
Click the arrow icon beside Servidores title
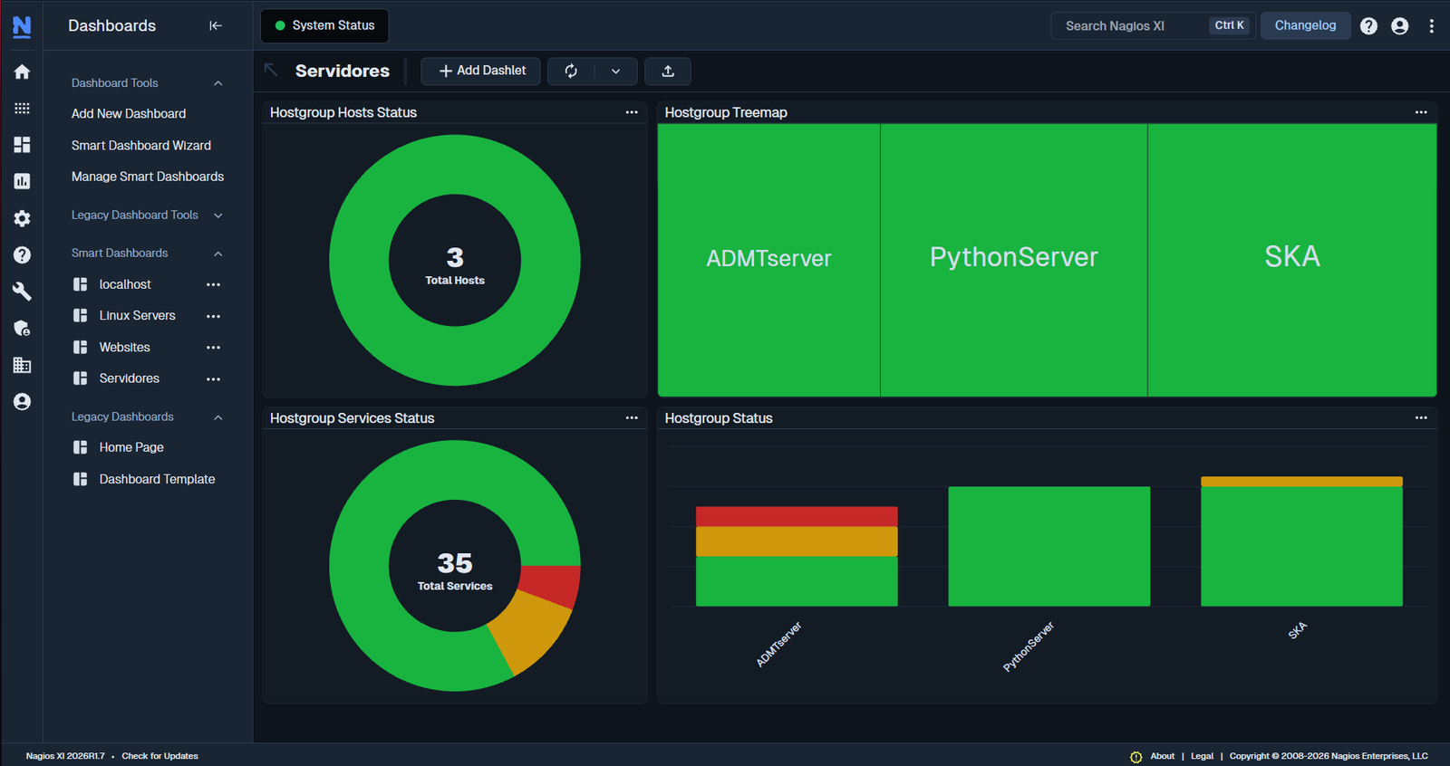click(x=271, y=70)
